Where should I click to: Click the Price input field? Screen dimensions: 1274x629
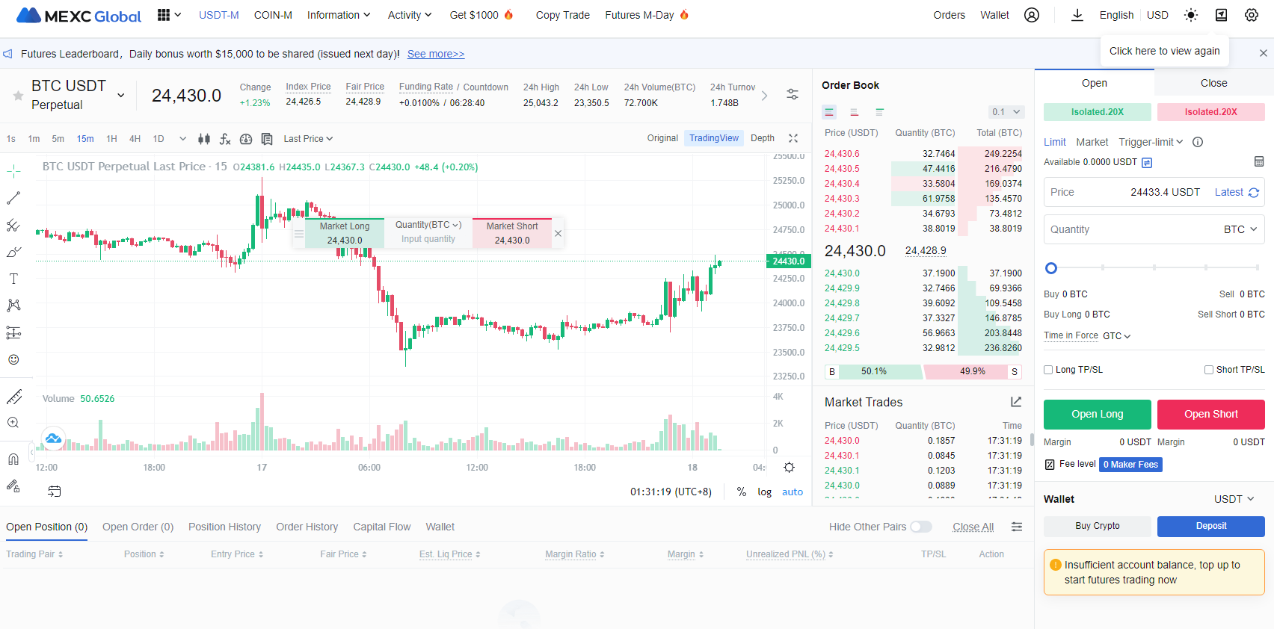pos(1154,192)
